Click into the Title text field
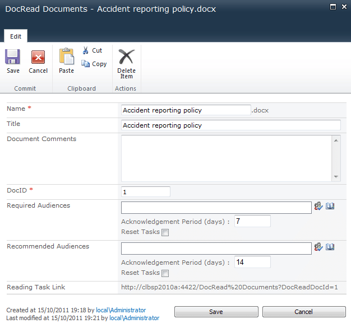Image resolution: width=351 pixels, height=333 pixels. [230, 125]
